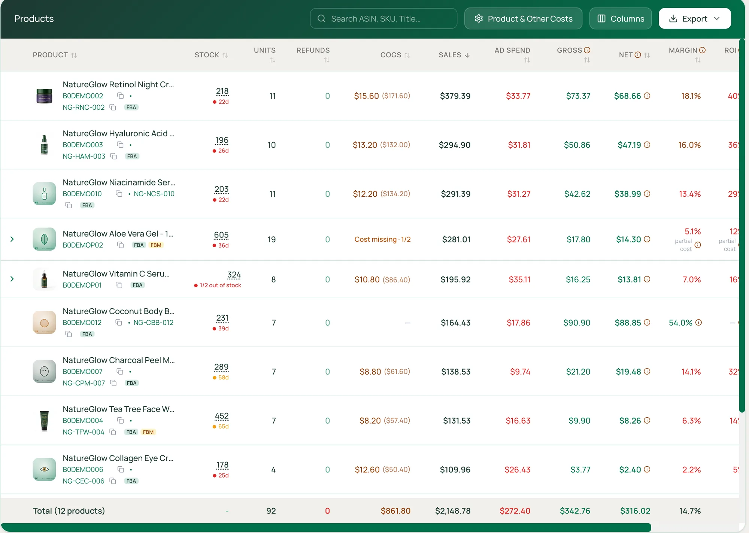The height and width of the screenshot is (533, 749).
Task: Copy ASIN B0DEMO004 icon
Action: pyautogui.click(x=120, y=421)
